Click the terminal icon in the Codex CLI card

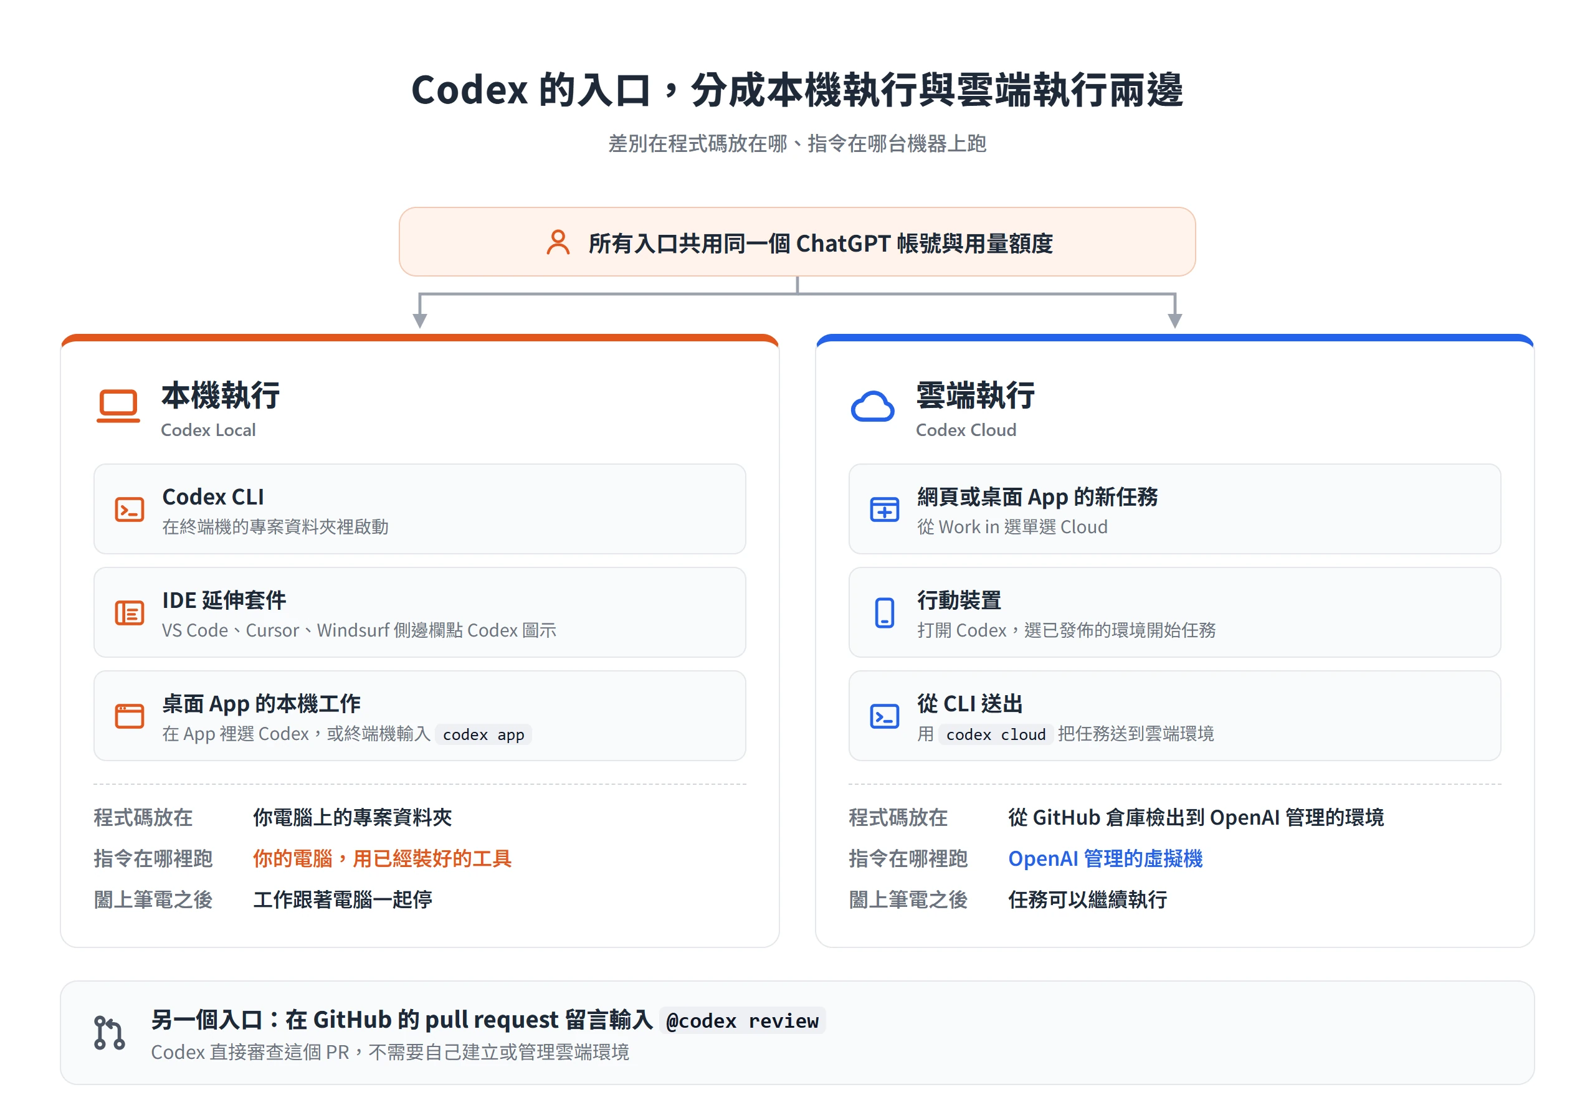point(129,510)
